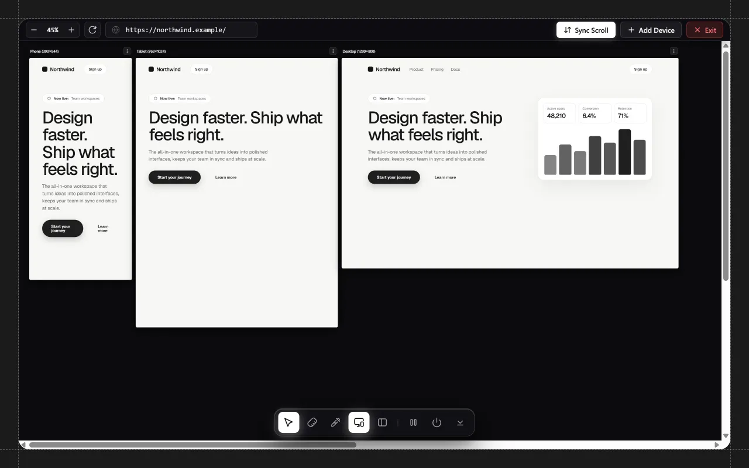
Task: Click Learn more link in Phone preview
Action: 103,228
